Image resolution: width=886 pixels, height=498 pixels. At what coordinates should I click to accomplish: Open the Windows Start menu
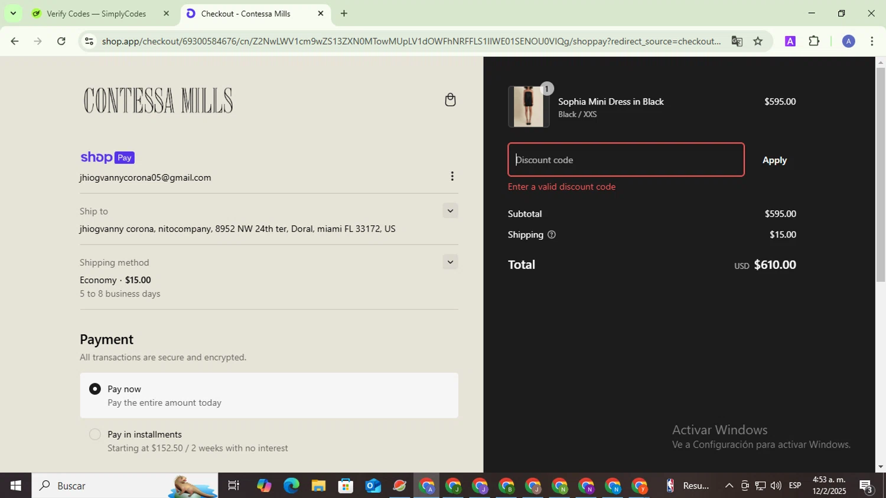[15, 486]
